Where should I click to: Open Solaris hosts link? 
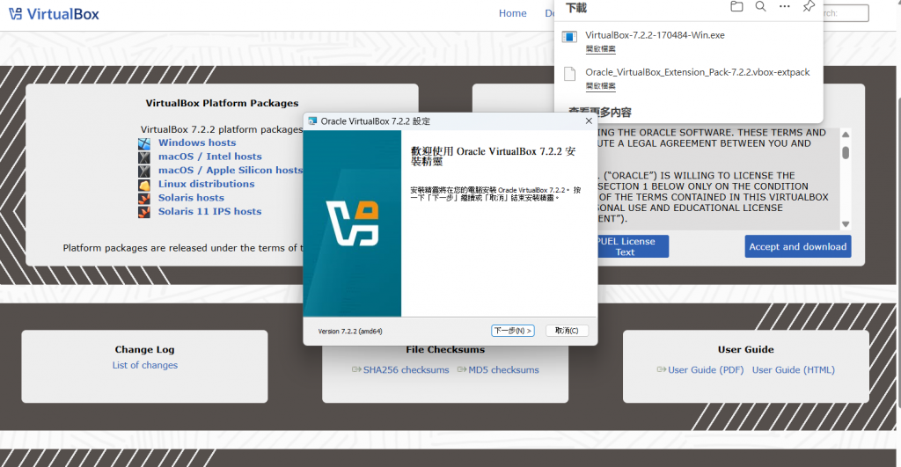191,198
